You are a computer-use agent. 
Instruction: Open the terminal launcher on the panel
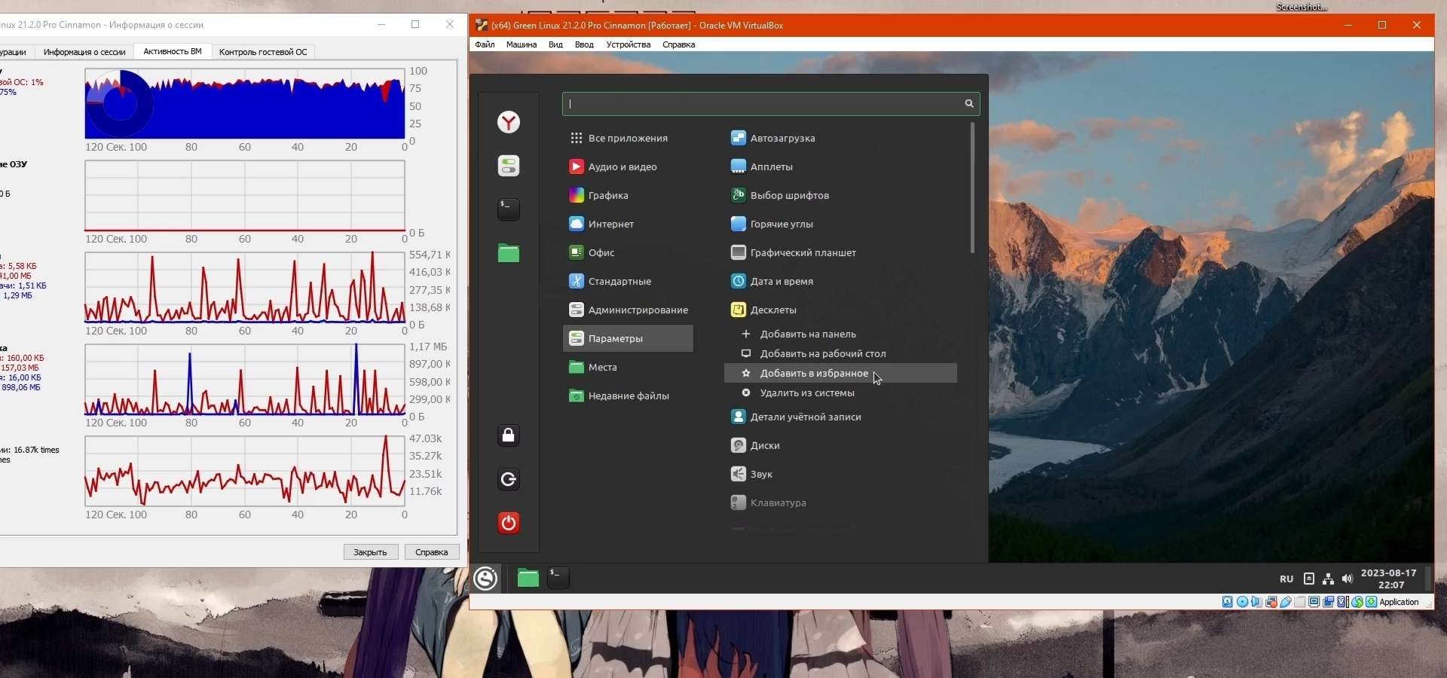[558, 578]
